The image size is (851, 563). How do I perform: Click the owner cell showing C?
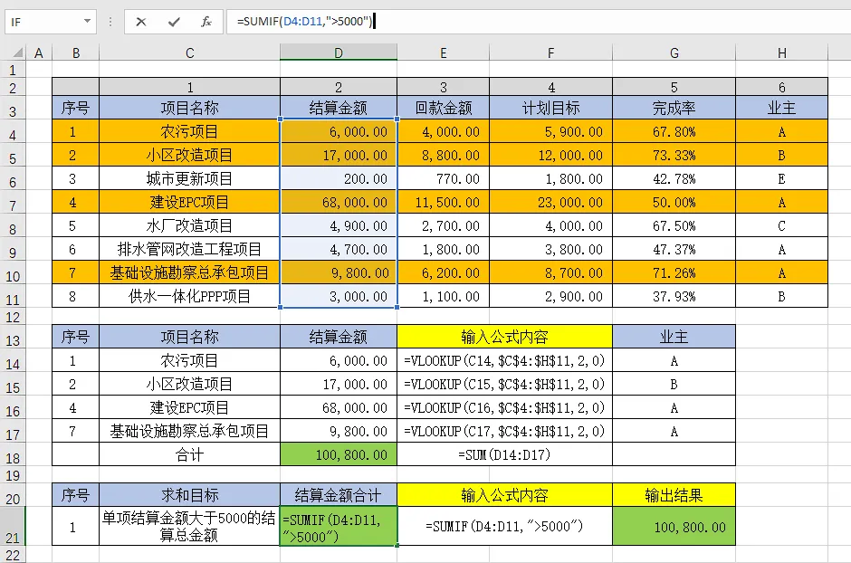point(781,225)
